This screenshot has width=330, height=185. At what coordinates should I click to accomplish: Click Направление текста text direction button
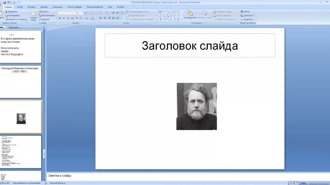coord(137,11)
